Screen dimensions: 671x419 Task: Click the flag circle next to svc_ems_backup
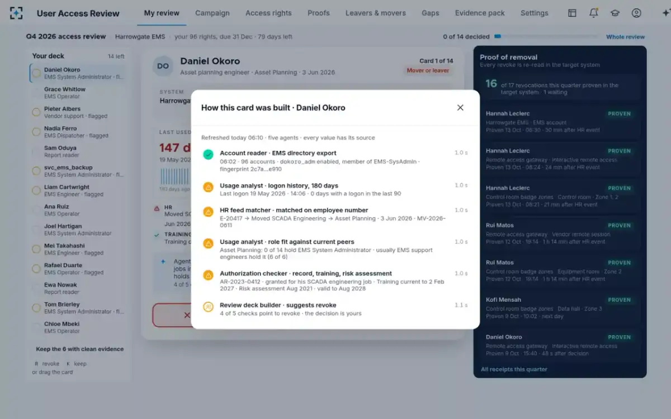click(36, 171)
